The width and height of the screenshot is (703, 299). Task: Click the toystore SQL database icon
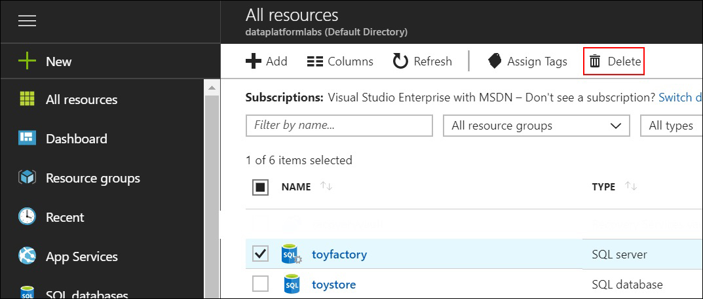[x=292, y=284]
